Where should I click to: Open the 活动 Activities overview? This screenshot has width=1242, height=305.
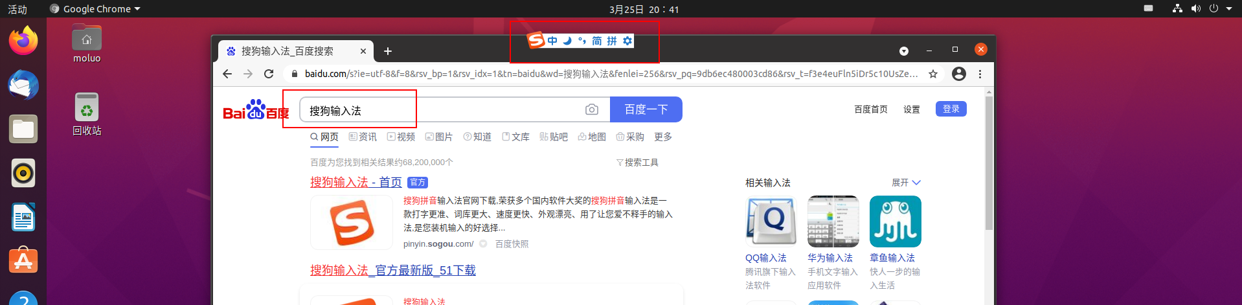(x=17, y=9)
